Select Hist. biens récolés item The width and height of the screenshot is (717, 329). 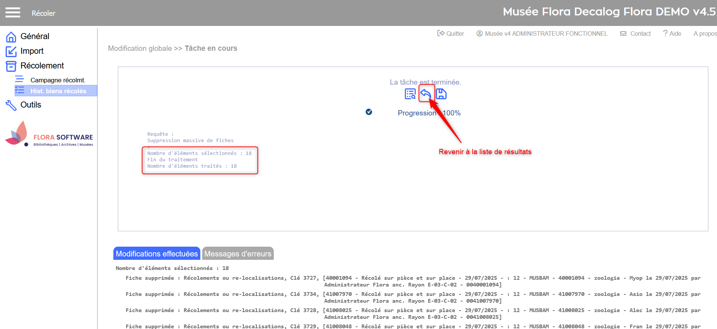[58, 91]
